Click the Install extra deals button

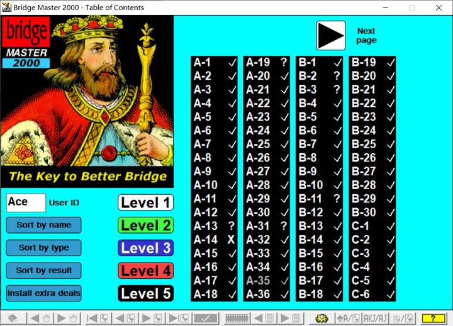43,293
